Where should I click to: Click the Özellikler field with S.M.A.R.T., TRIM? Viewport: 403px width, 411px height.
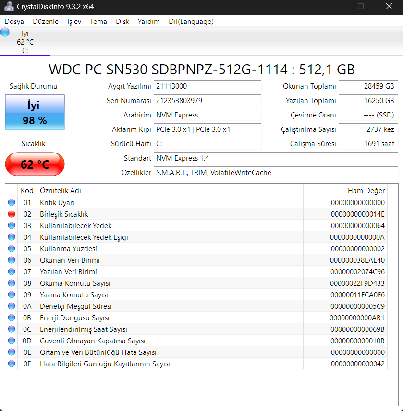coord(276,173)
